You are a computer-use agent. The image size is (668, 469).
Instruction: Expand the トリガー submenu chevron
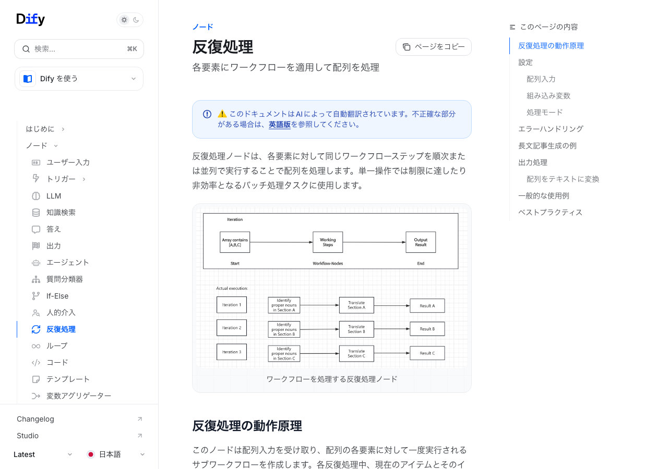tap(84, 179)
